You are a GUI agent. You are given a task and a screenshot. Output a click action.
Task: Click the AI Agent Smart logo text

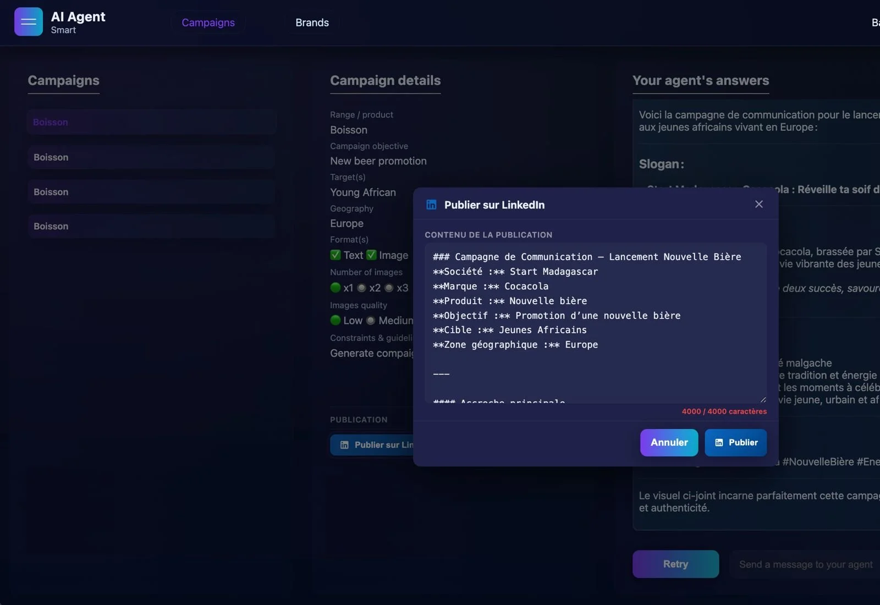(x=78, y=23)
